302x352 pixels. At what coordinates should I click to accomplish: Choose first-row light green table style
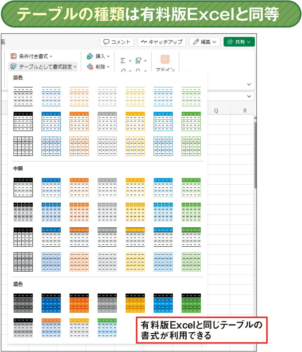pos(191,96)
